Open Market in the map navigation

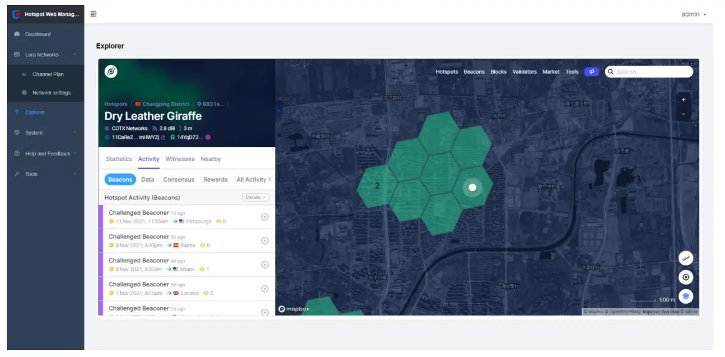pos(551,72)
